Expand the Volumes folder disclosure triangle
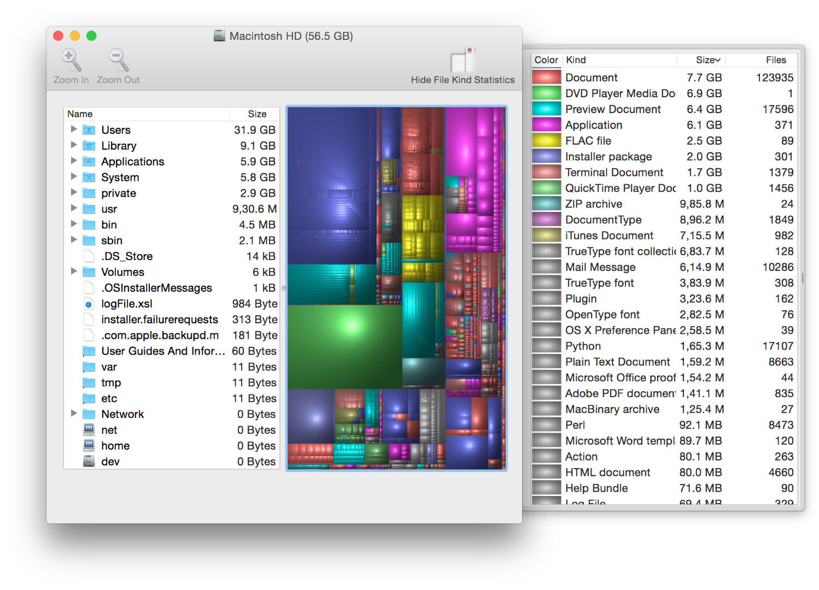This screenshot has height=590, width=819. (x=74, y=272)
